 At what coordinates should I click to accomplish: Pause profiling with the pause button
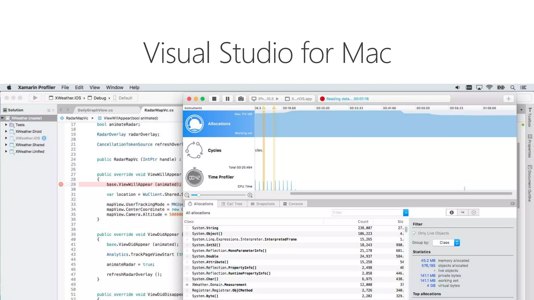click(x=228, y=99)
